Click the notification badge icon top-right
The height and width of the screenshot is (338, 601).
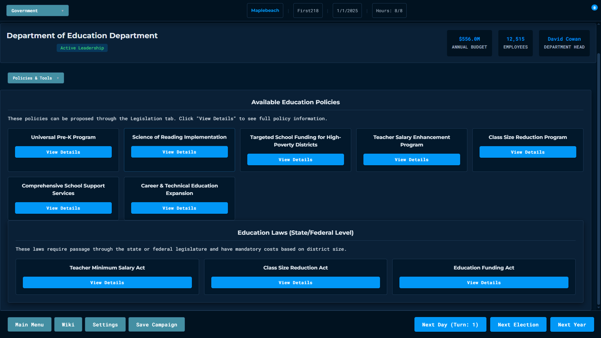[594, 8]
